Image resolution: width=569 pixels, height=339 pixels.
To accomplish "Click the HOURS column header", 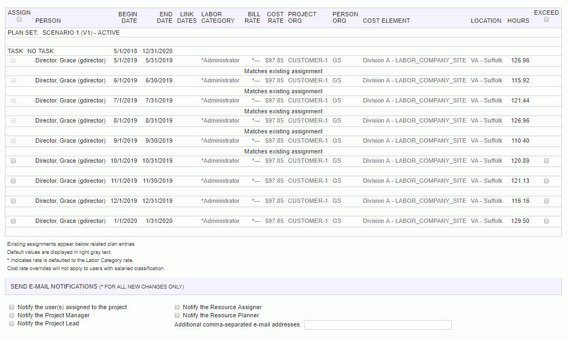I will (518, 21).
